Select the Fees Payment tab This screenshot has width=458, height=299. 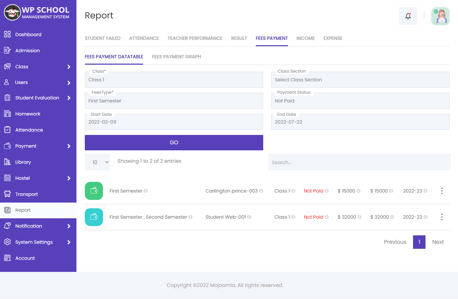point(272,38)
